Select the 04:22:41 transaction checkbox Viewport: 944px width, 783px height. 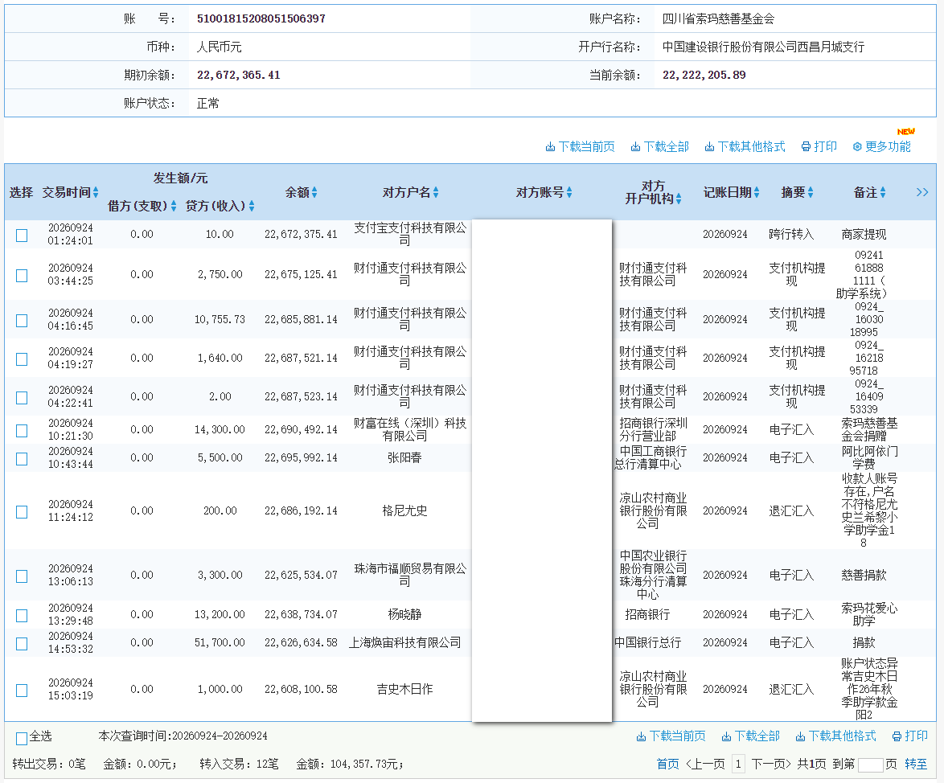[x=22, y=398]
